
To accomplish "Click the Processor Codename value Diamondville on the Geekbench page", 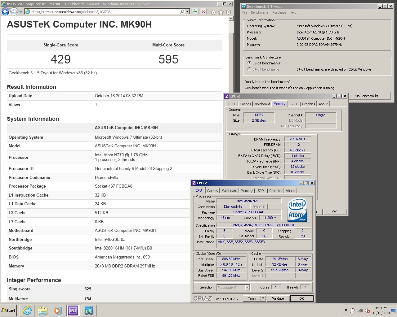I will click(106, 177).
